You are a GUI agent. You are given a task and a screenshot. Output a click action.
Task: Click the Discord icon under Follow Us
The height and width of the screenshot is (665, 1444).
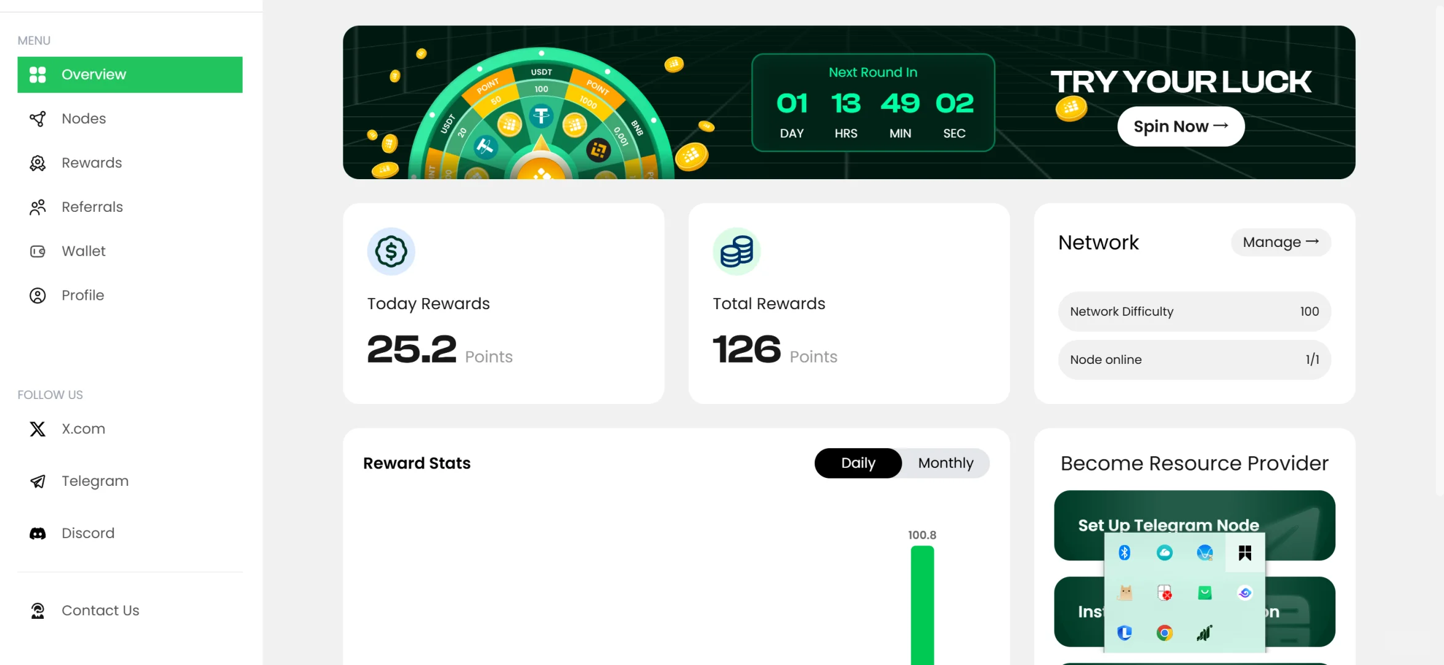point(38,533)
